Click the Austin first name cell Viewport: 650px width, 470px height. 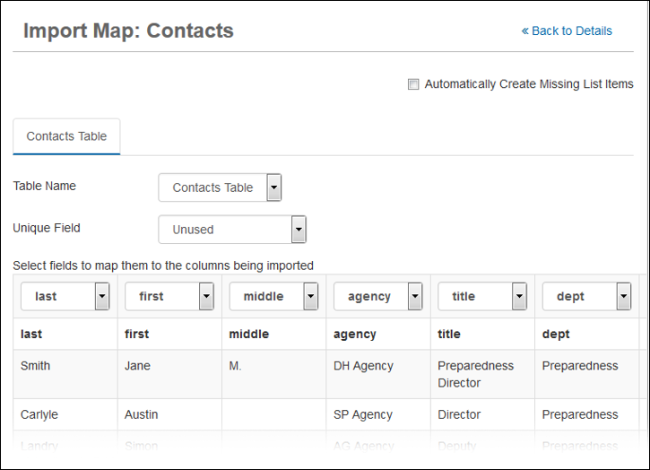point(141,414)
